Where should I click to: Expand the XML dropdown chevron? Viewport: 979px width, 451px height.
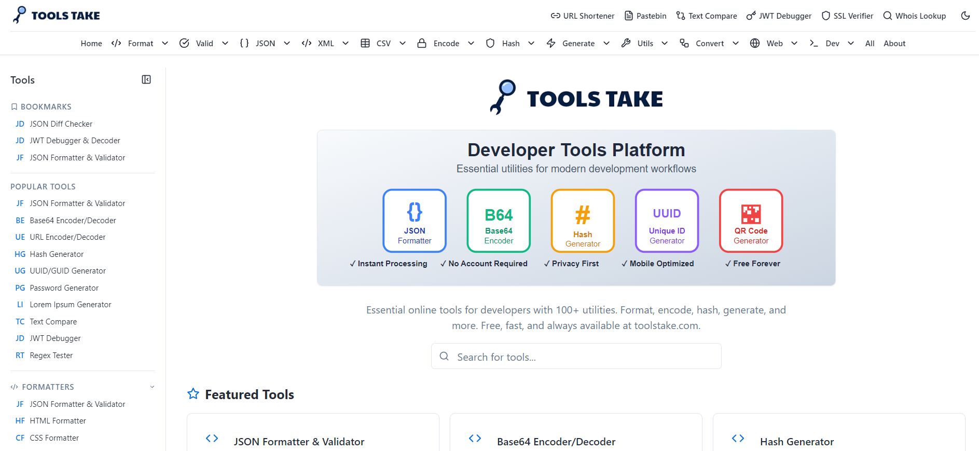[x=346, y=43]
